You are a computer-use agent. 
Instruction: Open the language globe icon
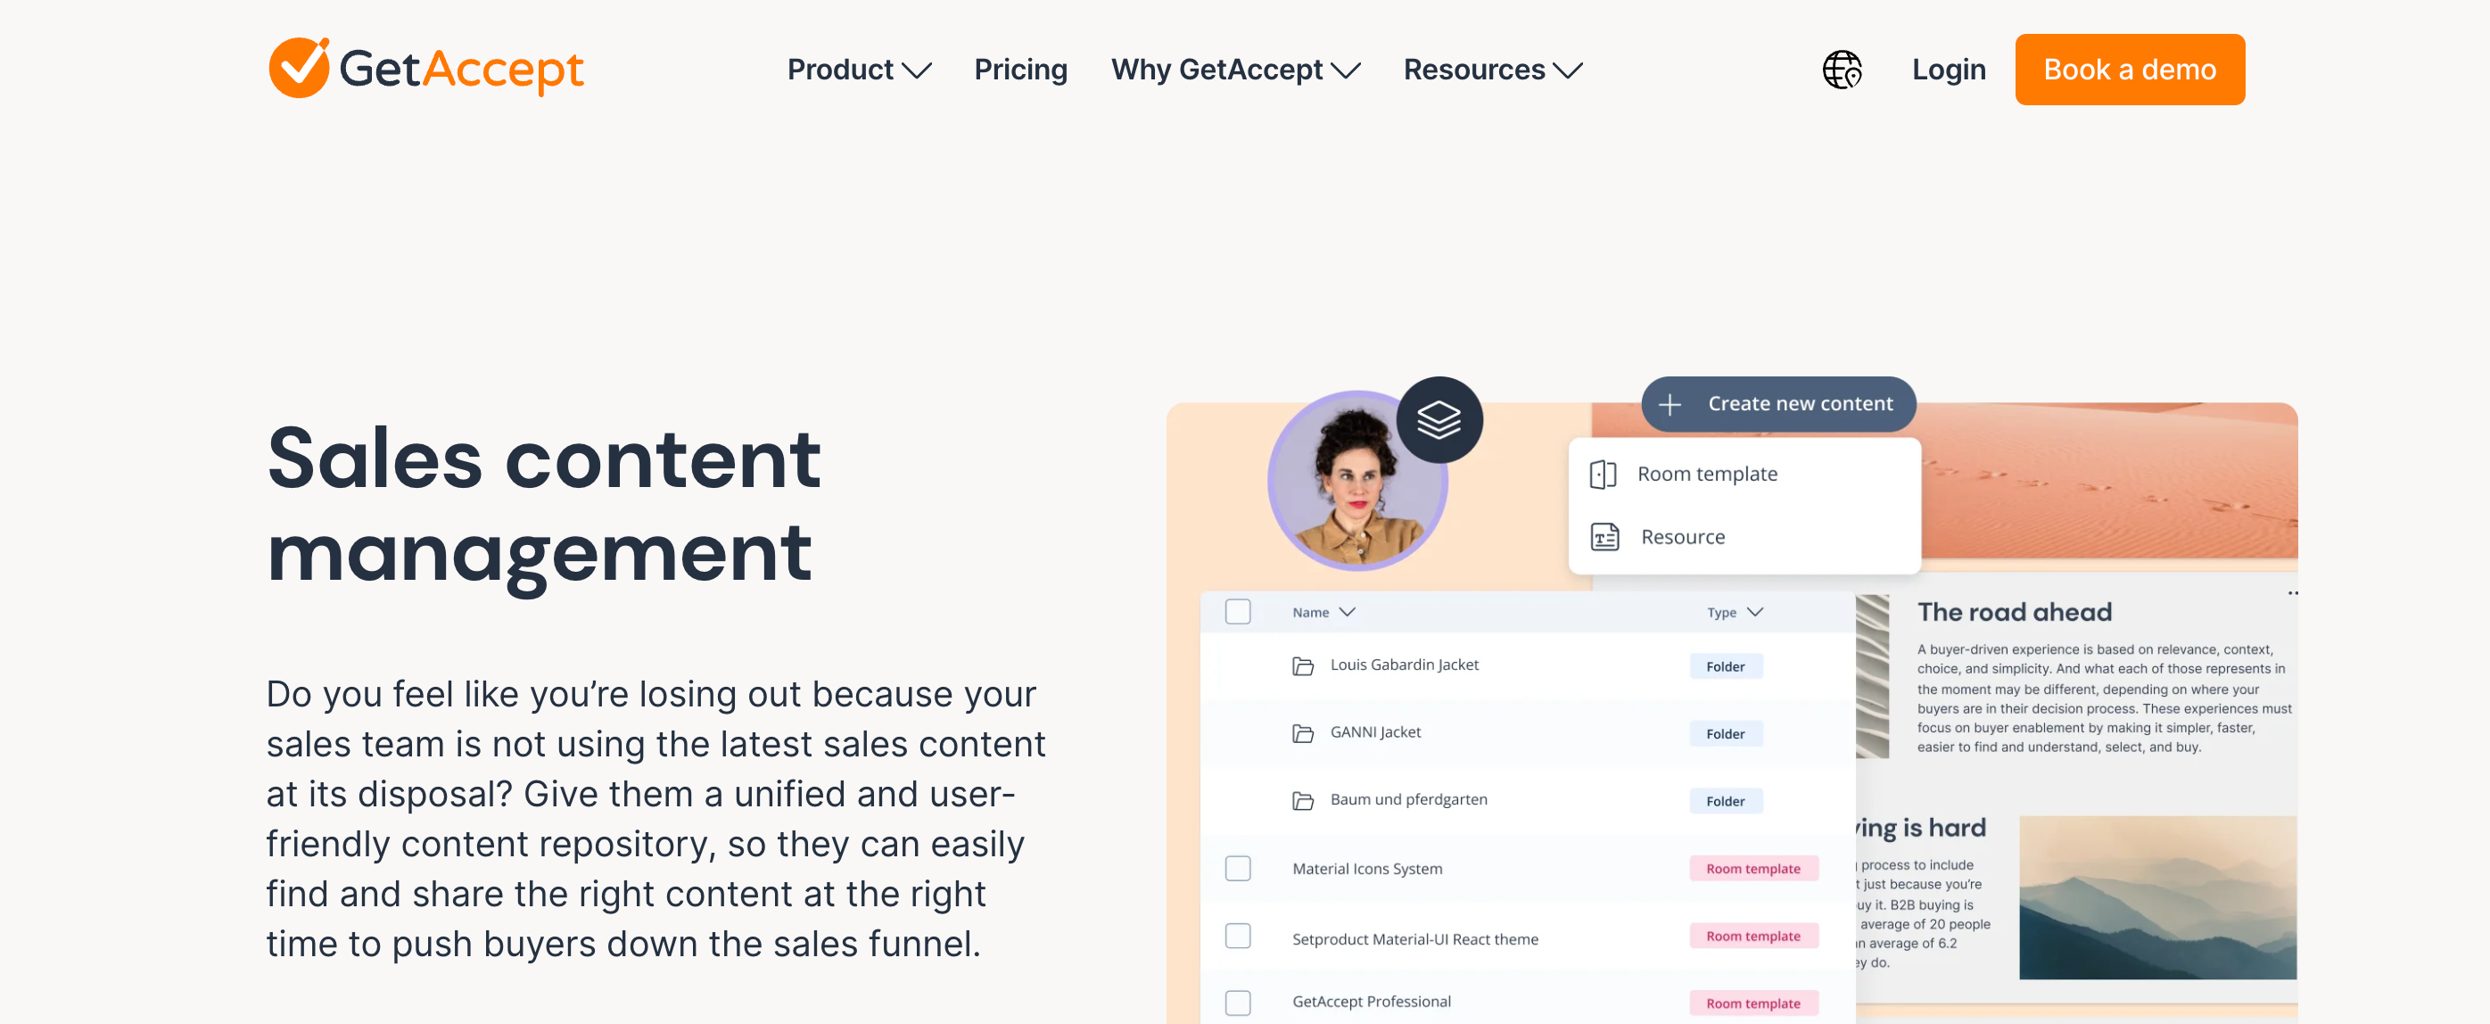pos(1843,70)
